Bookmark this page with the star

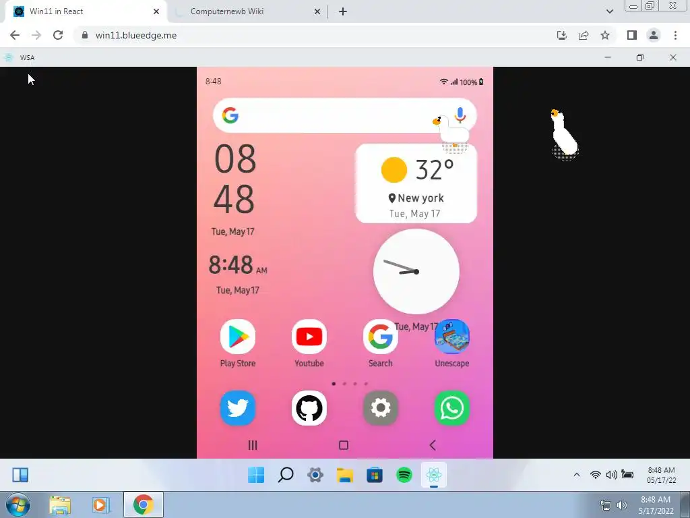click(x=605, y=35)
